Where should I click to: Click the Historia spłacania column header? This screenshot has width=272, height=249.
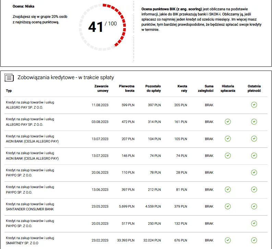click(228, 88)
